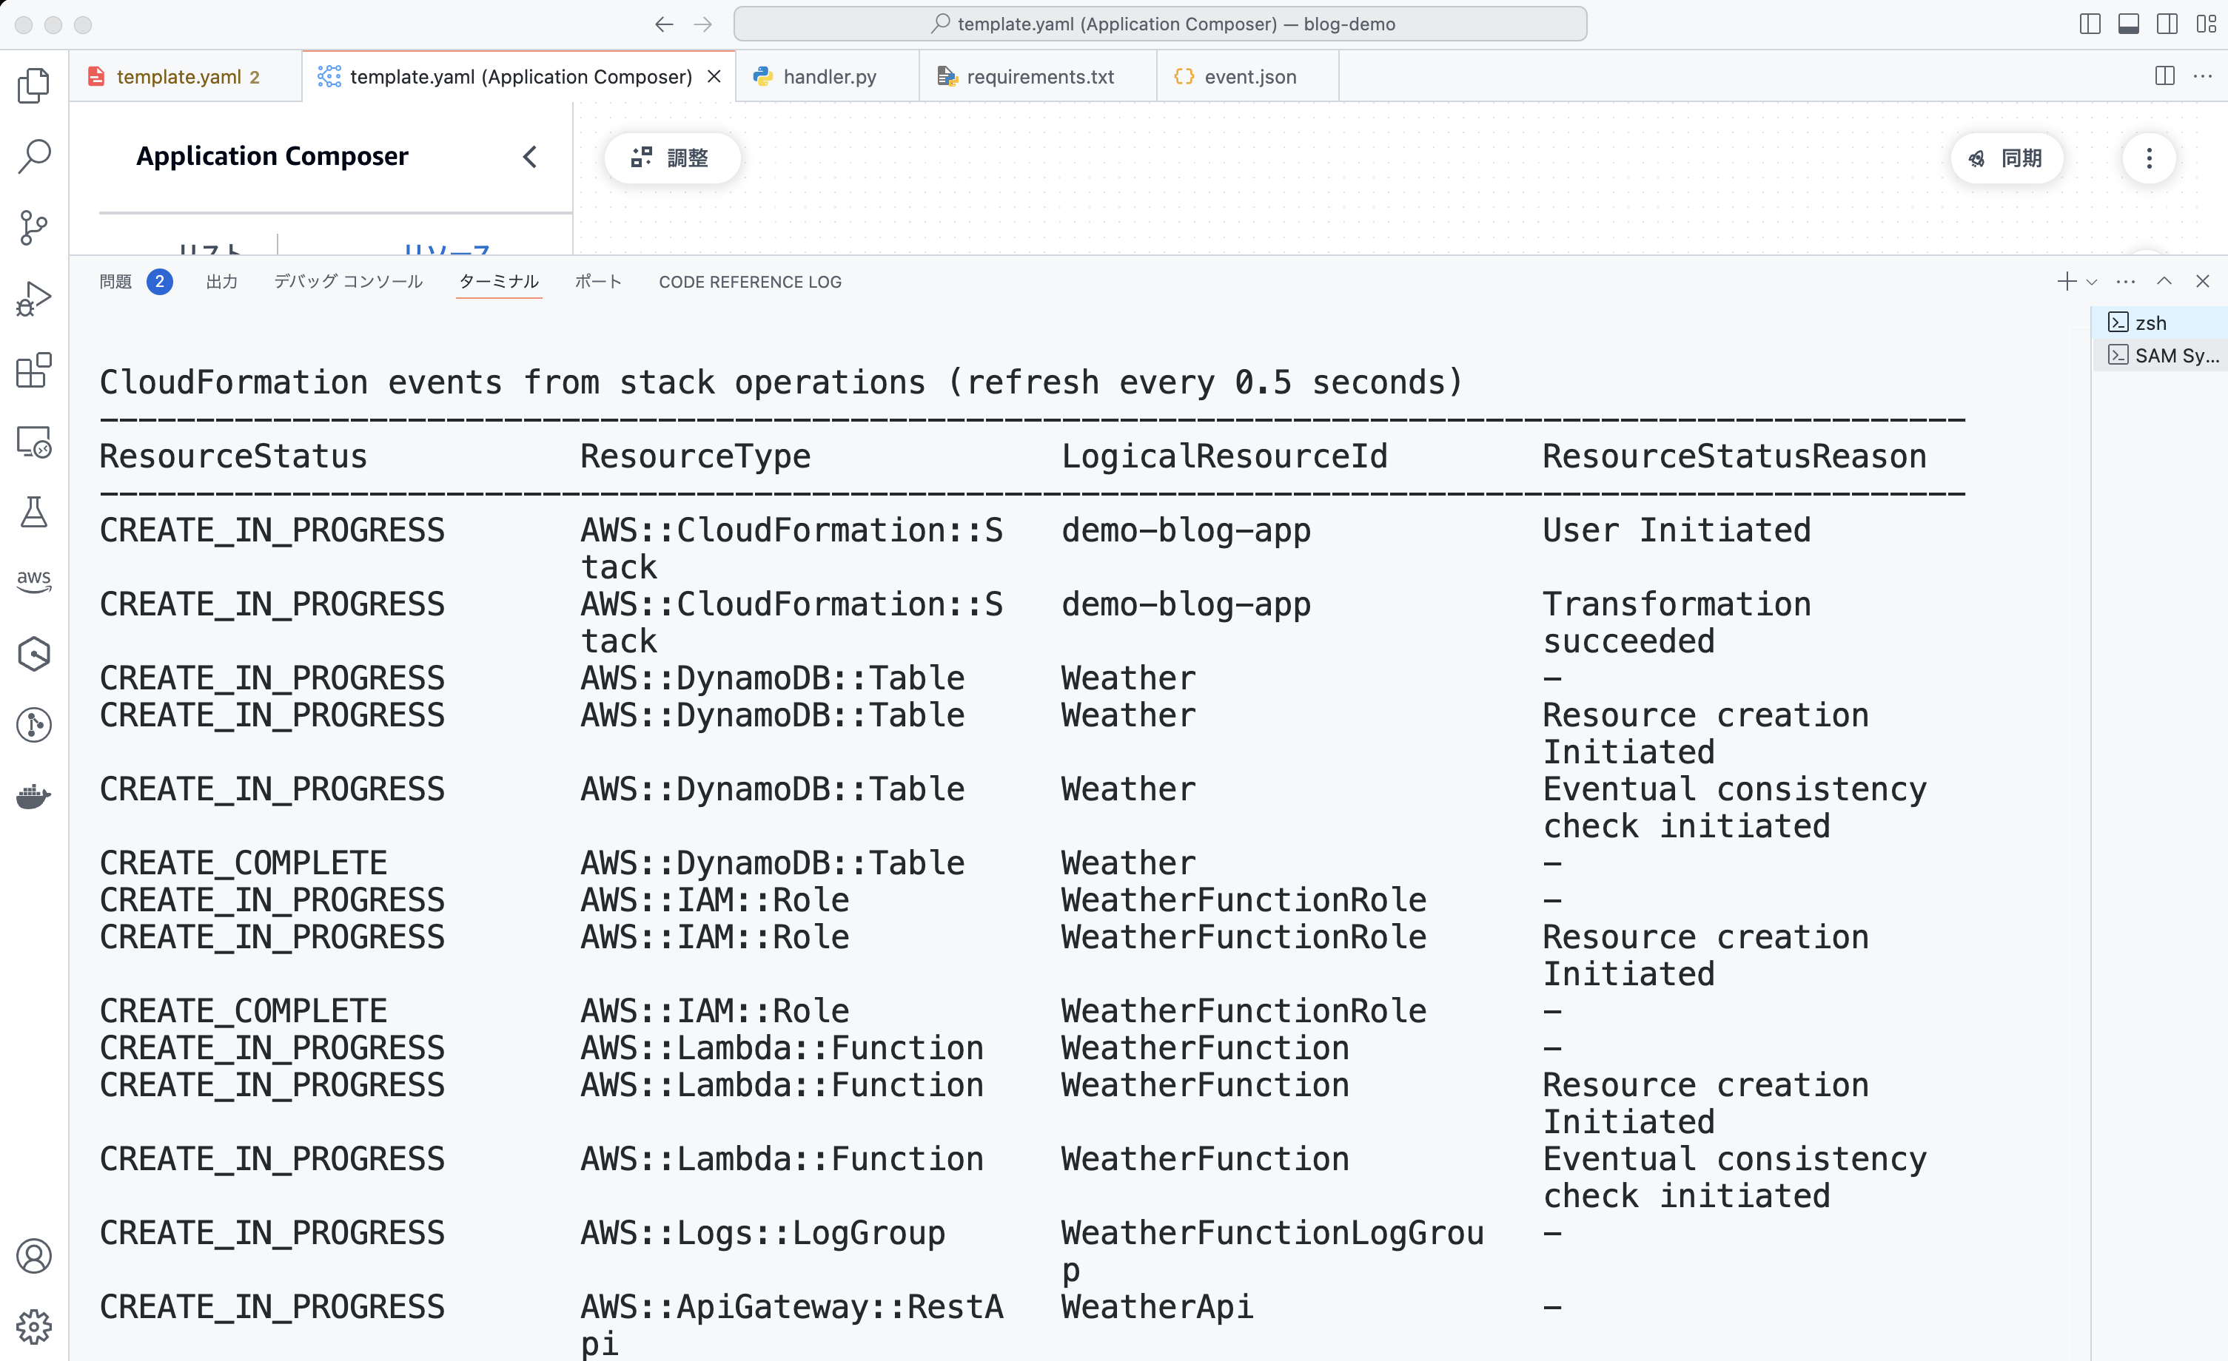
Task: Open the Search view icon
Action: point(33,156)
